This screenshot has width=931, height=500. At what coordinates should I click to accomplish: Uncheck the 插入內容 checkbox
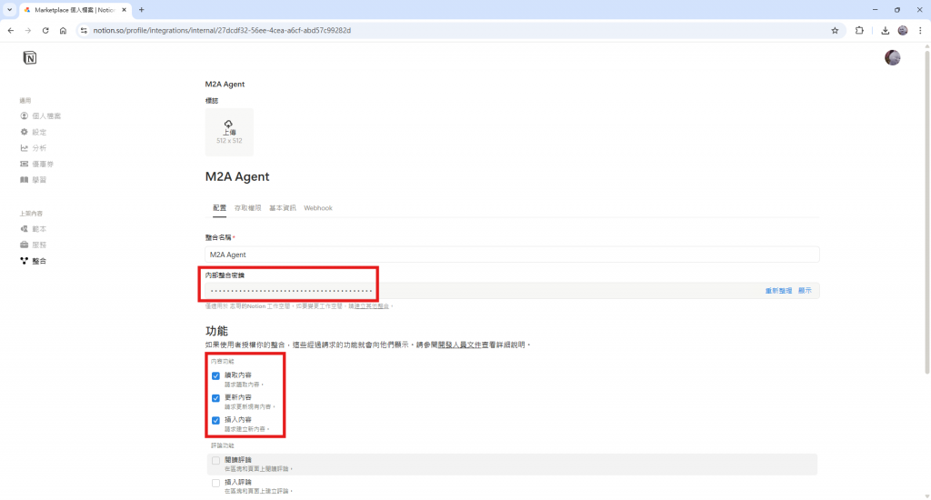pyautogui.click(x=215, y=420)
